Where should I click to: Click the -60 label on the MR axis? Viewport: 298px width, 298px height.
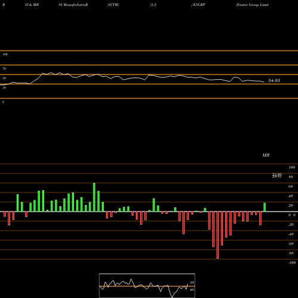pos(291,244)
